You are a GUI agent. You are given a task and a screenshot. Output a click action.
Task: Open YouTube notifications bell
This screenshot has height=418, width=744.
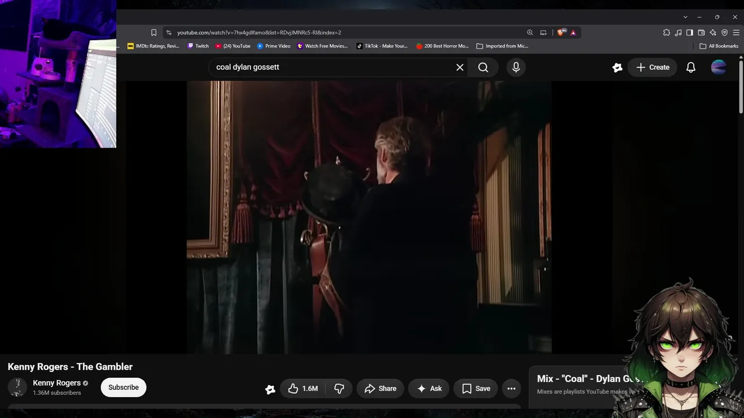pos(691,67)
